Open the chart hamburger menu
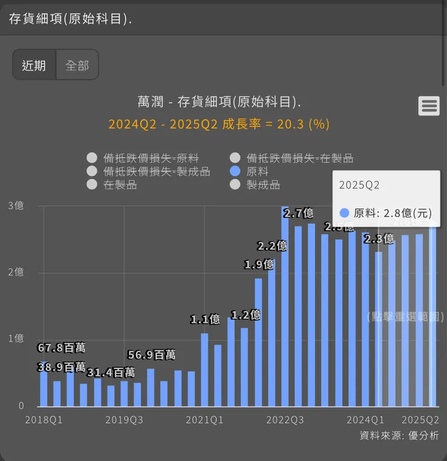 429,106
